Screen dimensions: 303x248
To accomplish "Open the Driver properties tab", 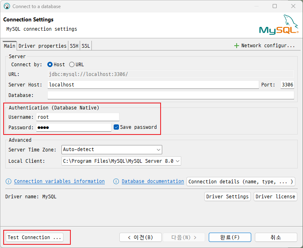I will [x=42, y=46].
